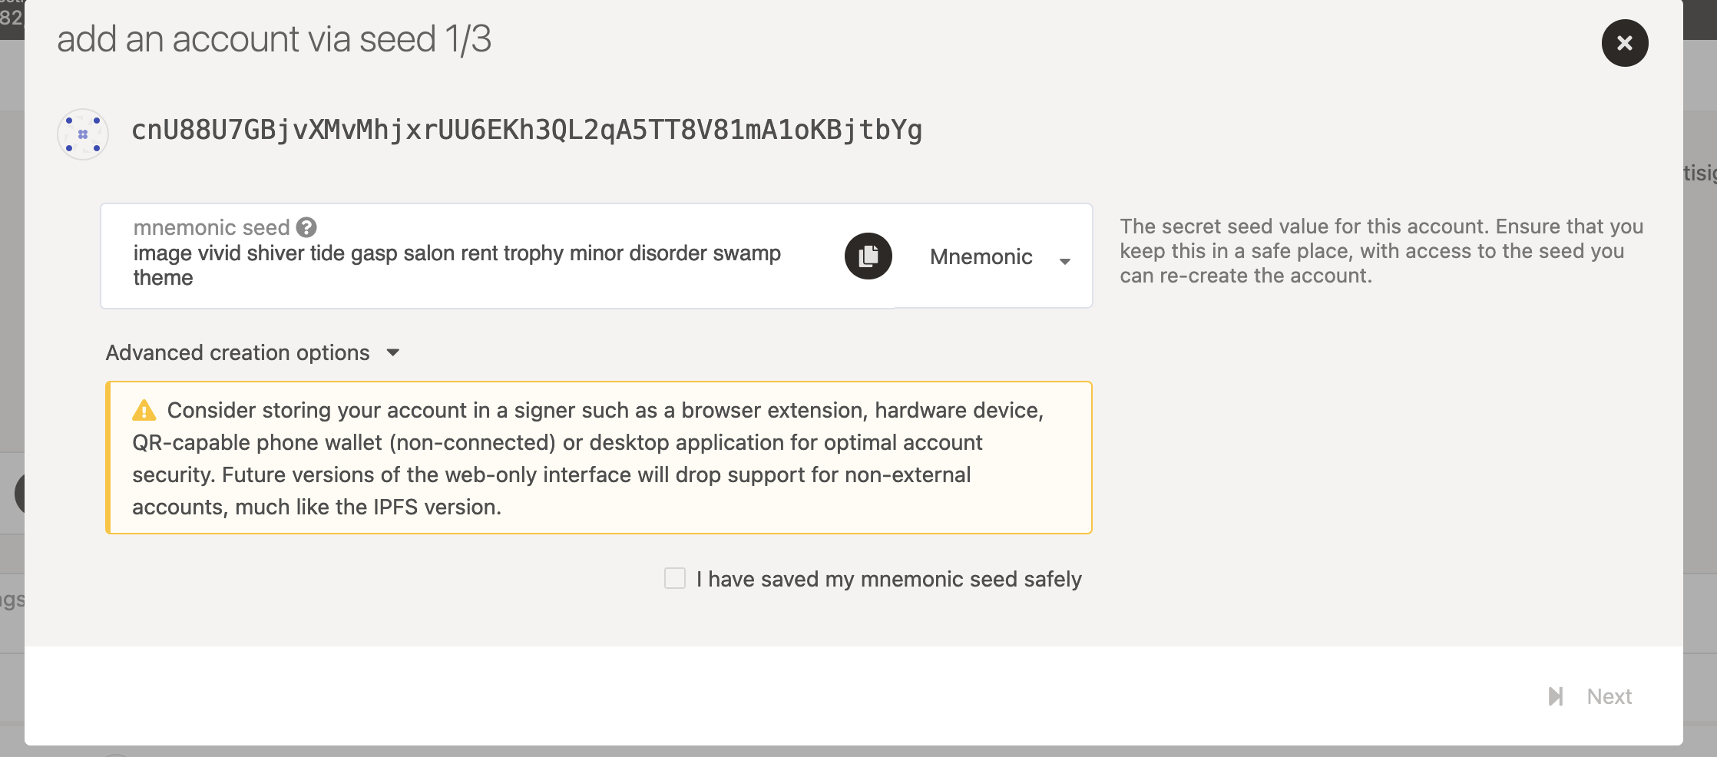Expand the Advanced creation options arrow

pyautogui.click(x=393, y=352)
